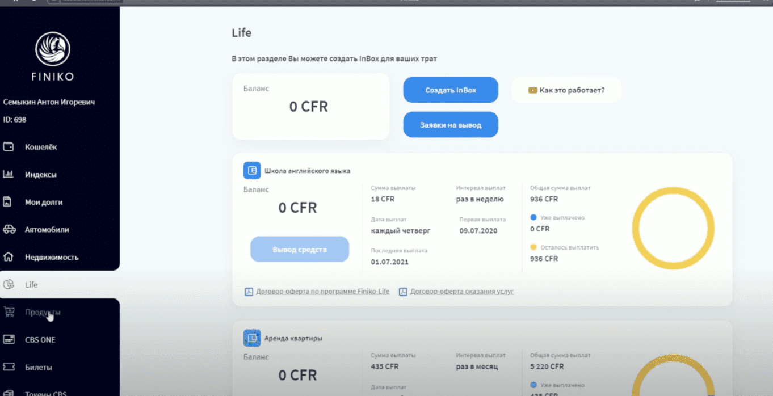Open Договор-оферта оказания услуг link
The image size is (773, 396).
pyautogui.click(x=462, y=292)
